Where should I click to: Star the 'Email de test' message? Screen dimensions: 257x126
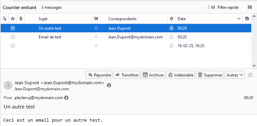[13, 37]
